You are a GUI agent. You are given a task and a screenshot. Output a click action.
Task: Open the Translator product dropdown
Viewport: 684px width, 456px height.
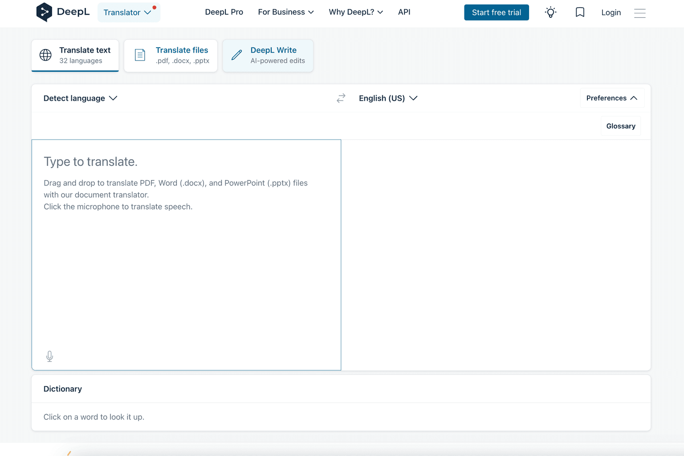pos(129,12)
